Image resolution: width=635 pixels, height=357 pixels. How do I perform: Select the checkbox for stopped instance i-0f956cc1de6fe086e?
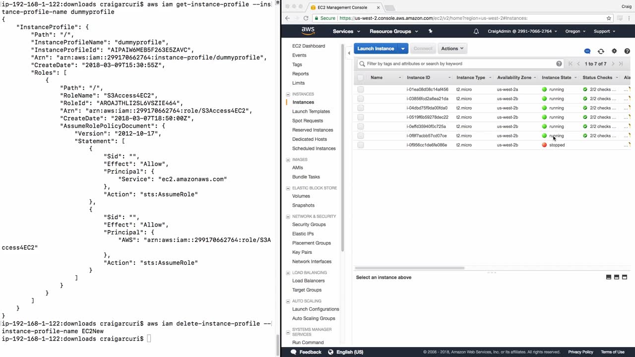(x=361, y=145)
